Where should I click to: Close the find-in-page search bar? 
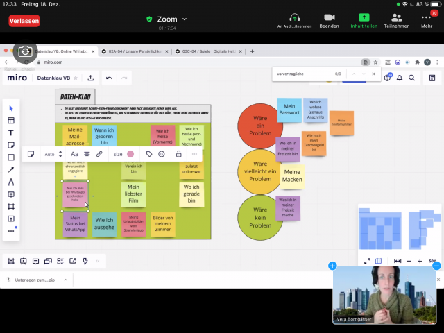(373, 74)
